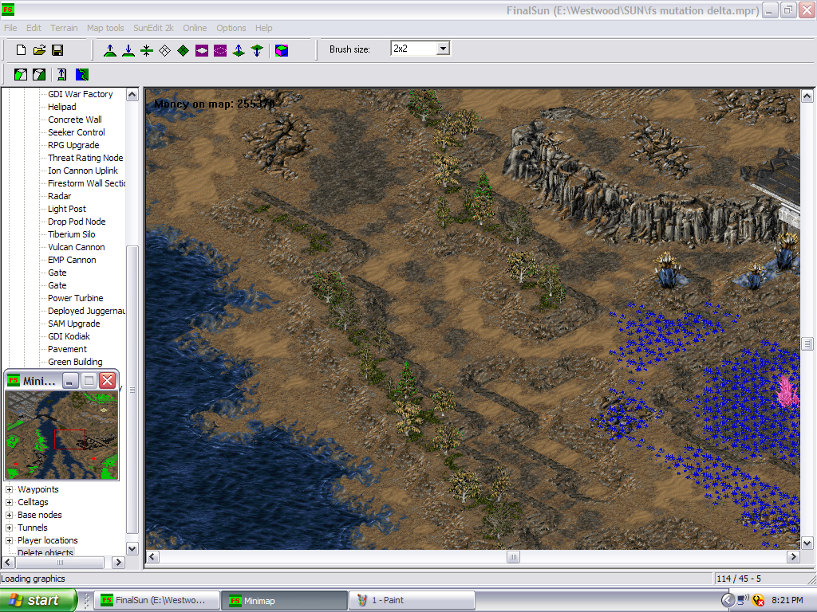
Task: Open the Terrain menu
Action: tap(64, 28)
